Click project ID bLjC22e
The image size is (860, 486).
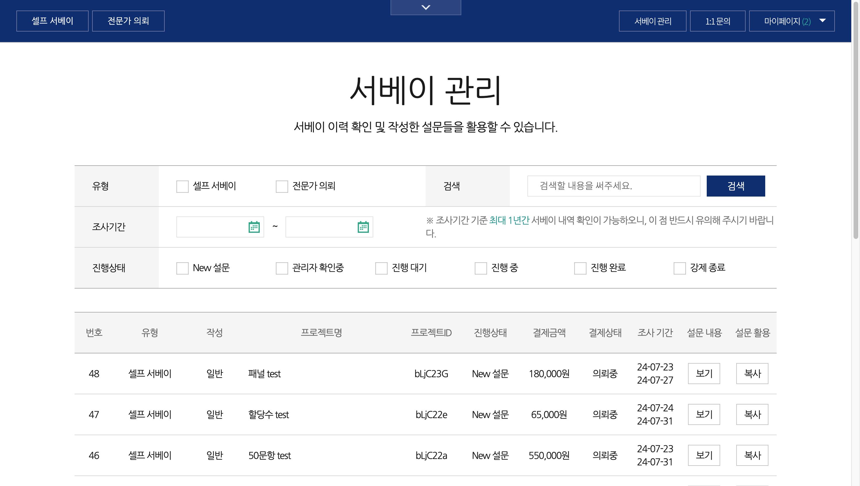pyautogui.click(x=431, y=414)
